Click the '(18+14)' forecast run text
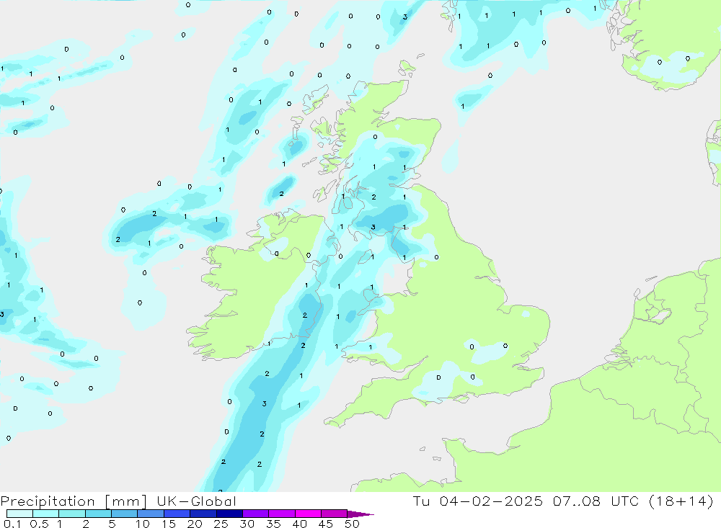 click(x=681, y=501)
